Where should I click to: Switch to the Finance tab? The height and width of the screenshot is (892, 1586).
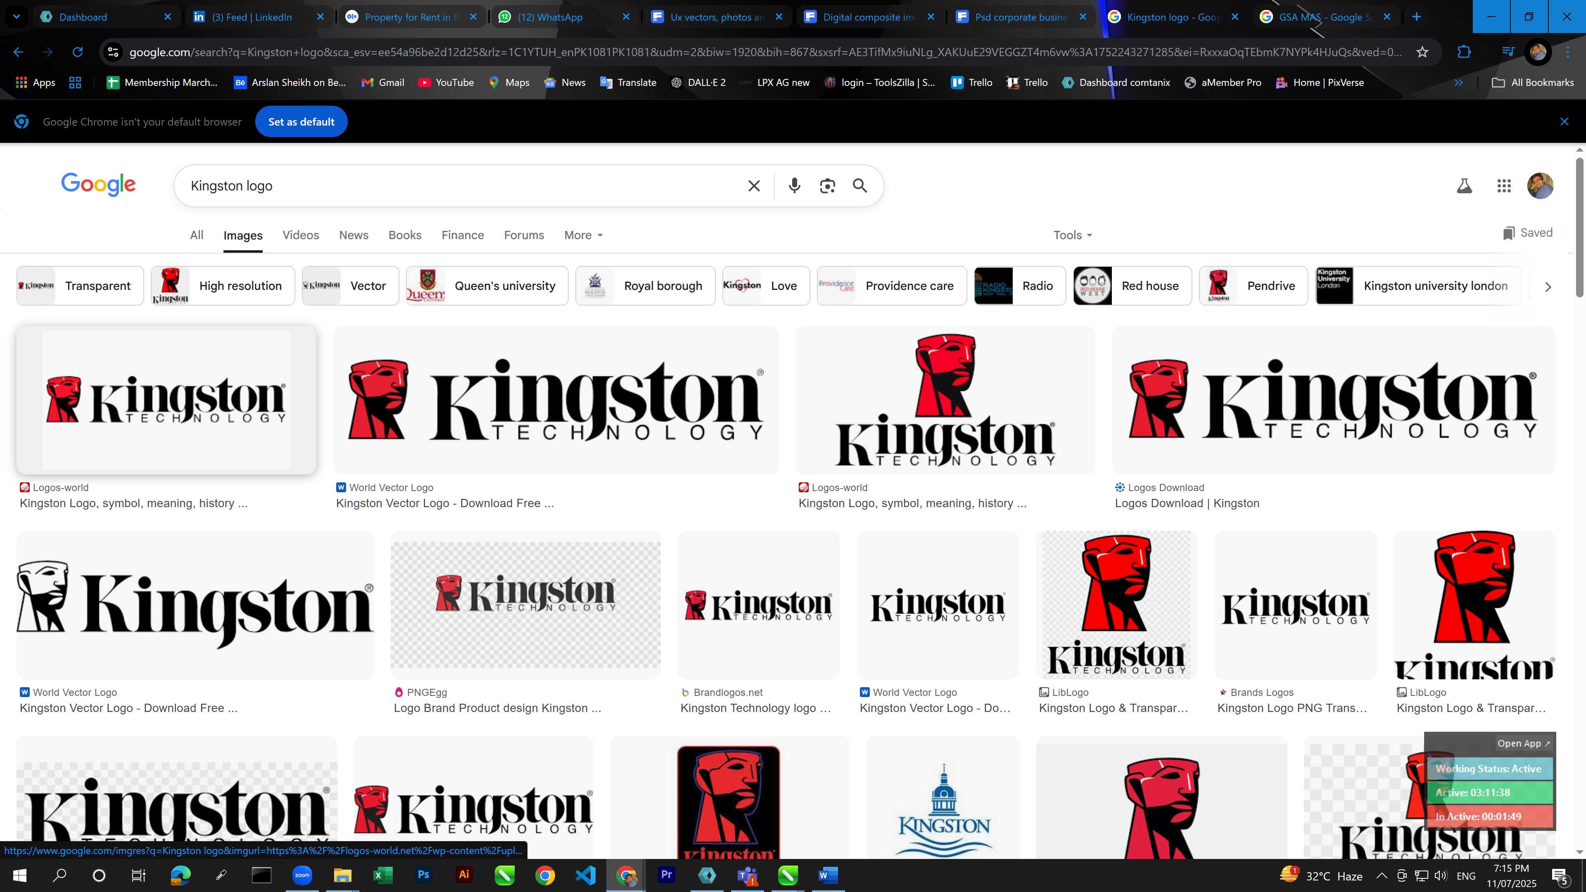463,235
